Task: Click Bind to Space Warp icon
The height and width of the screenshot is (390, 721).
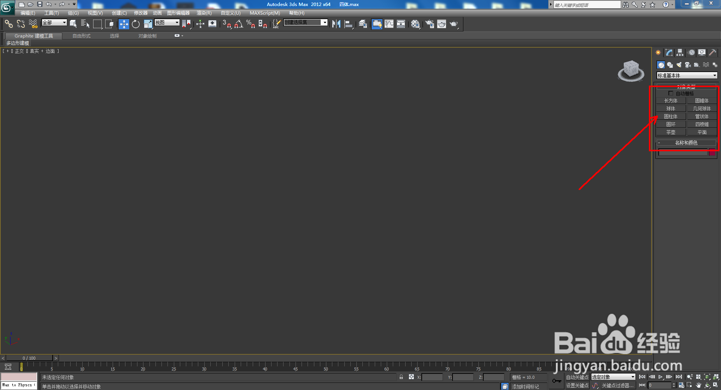Action: [33, 24]
